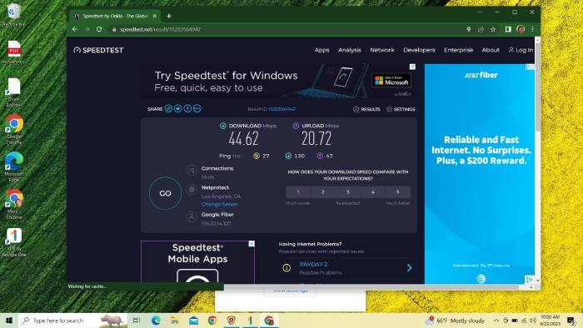Open a new Chrome tab
Viewport: 583px width, 328px height.
coord(169,16)
